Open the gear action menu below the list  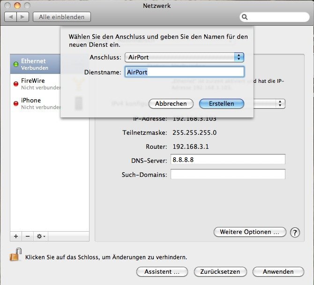[x=41, y=236]
